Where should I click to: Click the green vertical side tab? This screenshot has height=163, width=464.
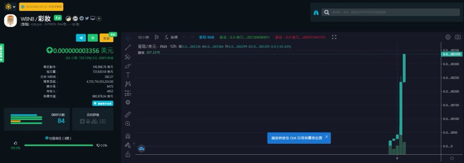coord(2,53)
